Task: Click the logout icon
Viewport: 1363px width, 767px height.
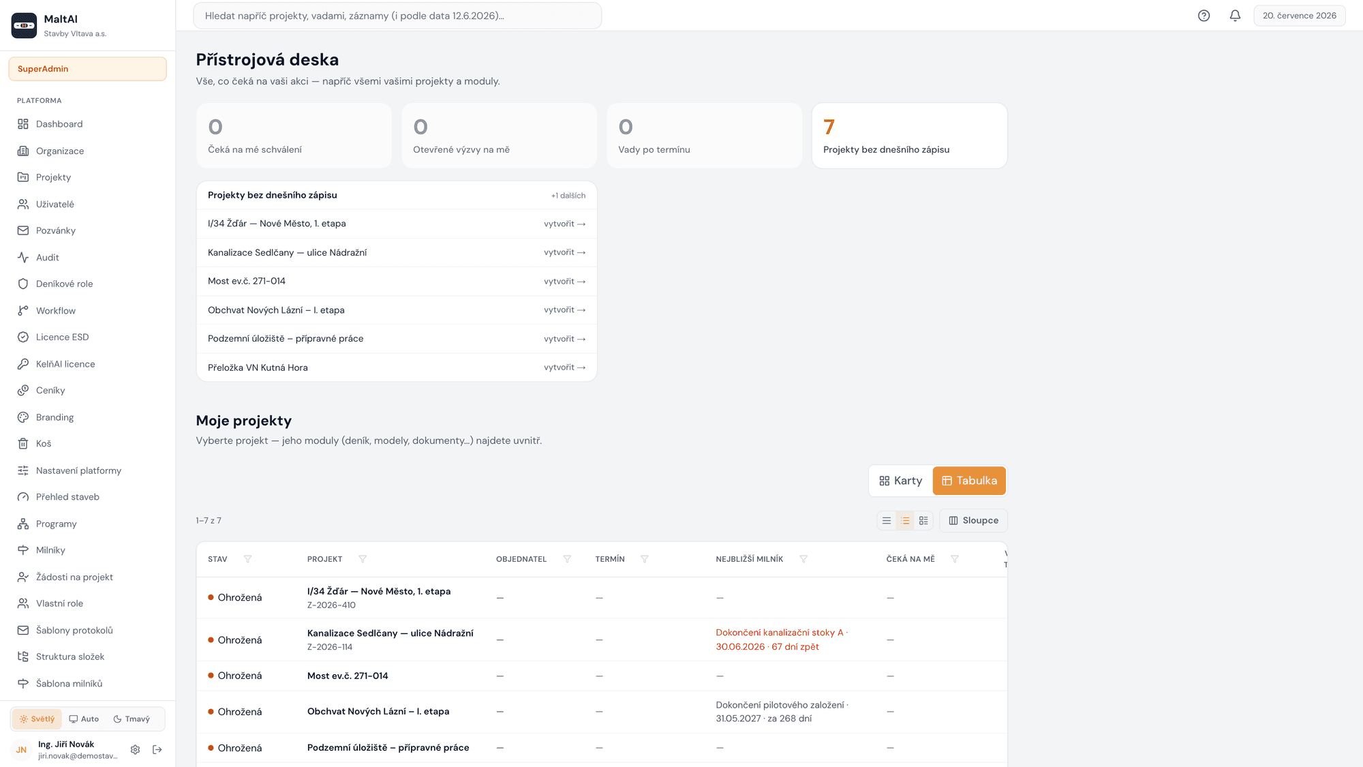Action: pyautogui.click(x=157, y=749)
